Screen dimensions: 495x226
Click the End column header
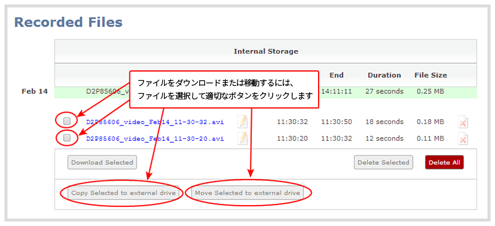pos(337,75)
